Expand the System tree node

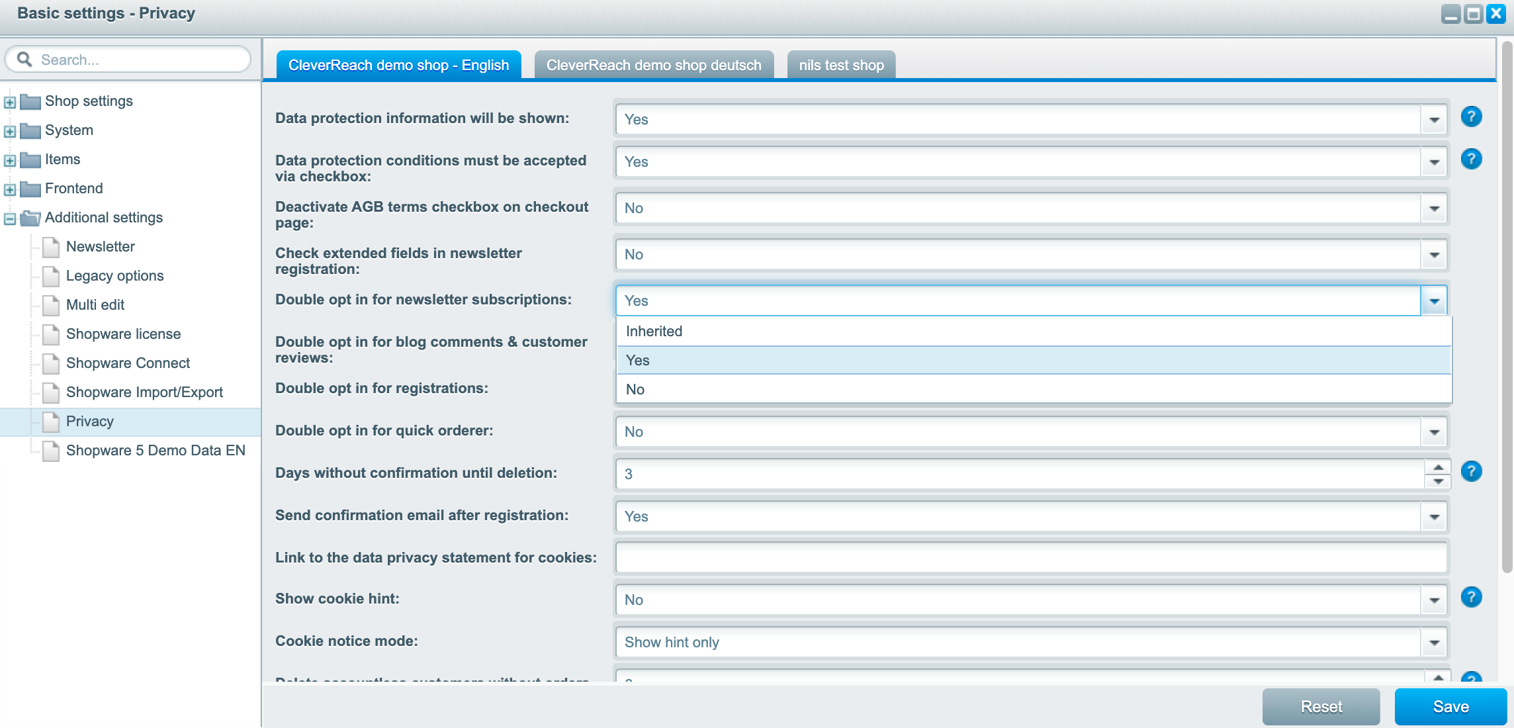coord(10,131)
